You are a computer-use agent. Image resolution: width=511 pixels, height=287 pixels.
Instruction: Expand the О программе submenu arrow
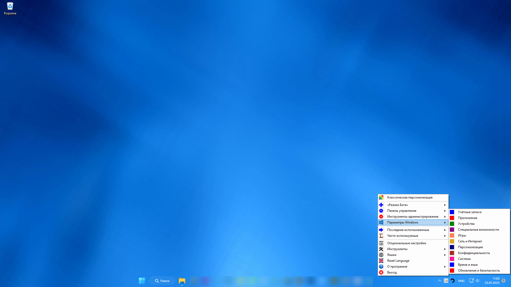pos(445,267)
